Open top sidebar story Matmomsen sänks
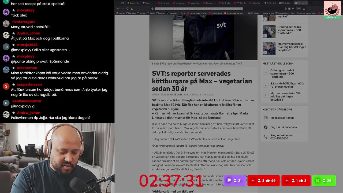Viewport: 343px width, 193px height. click(x=292, y=47)
